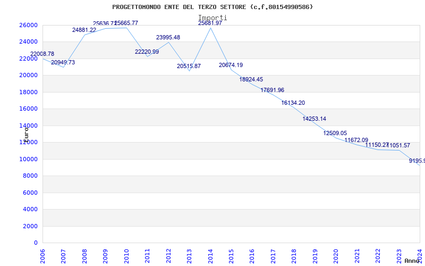Click the 2018 year axis label
Viewport: 425px width, 266px height.
tap(294, 256)
